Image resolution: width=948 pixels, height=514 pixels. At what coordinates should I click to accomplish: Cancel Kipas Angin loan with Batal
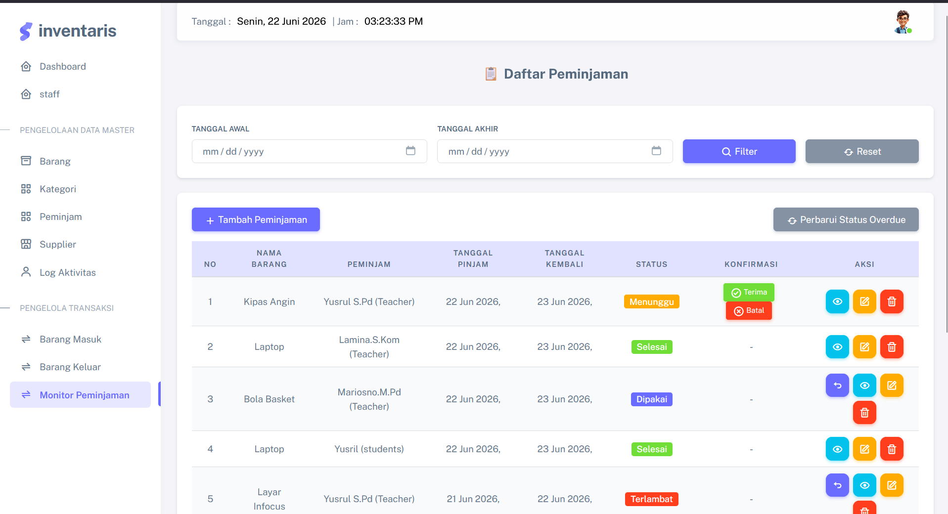749,310
